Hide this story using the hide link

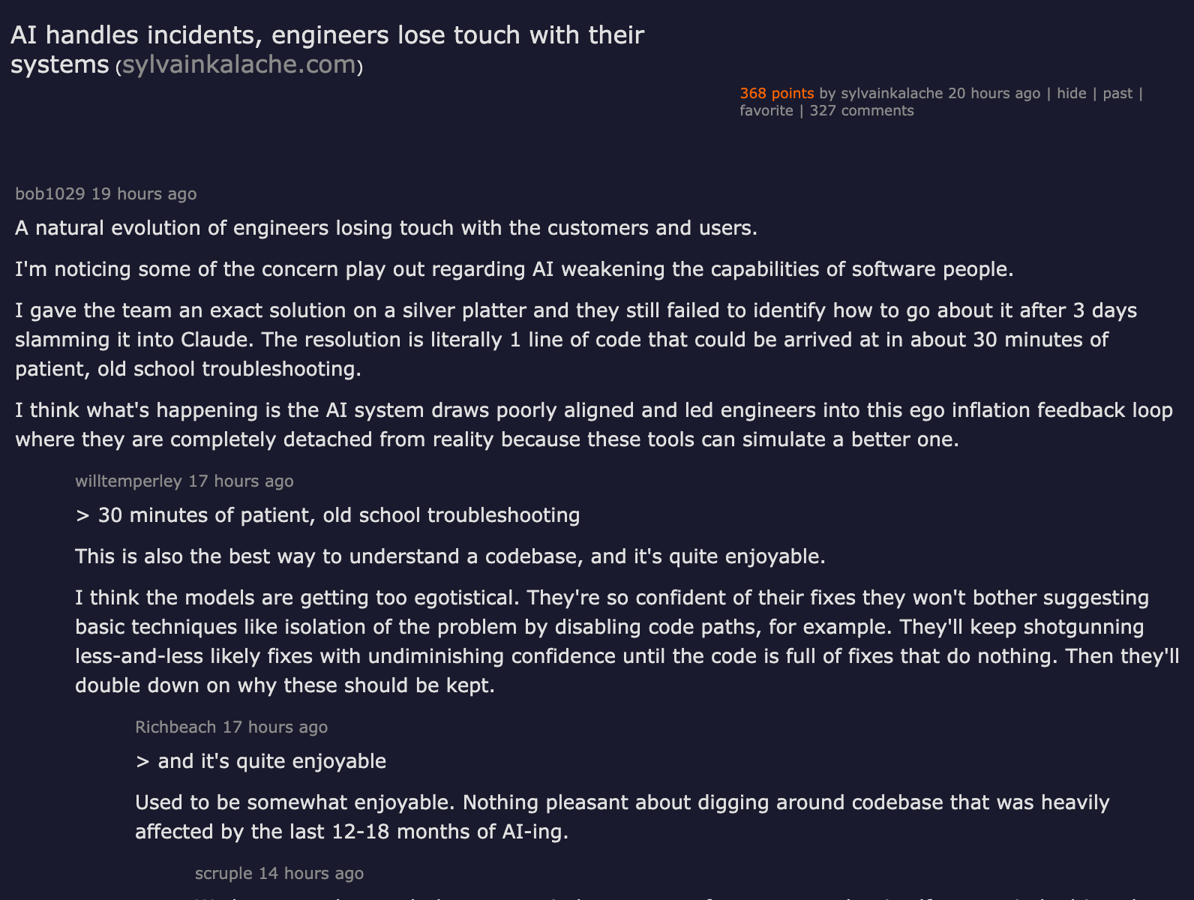[x=1071, y=93]
